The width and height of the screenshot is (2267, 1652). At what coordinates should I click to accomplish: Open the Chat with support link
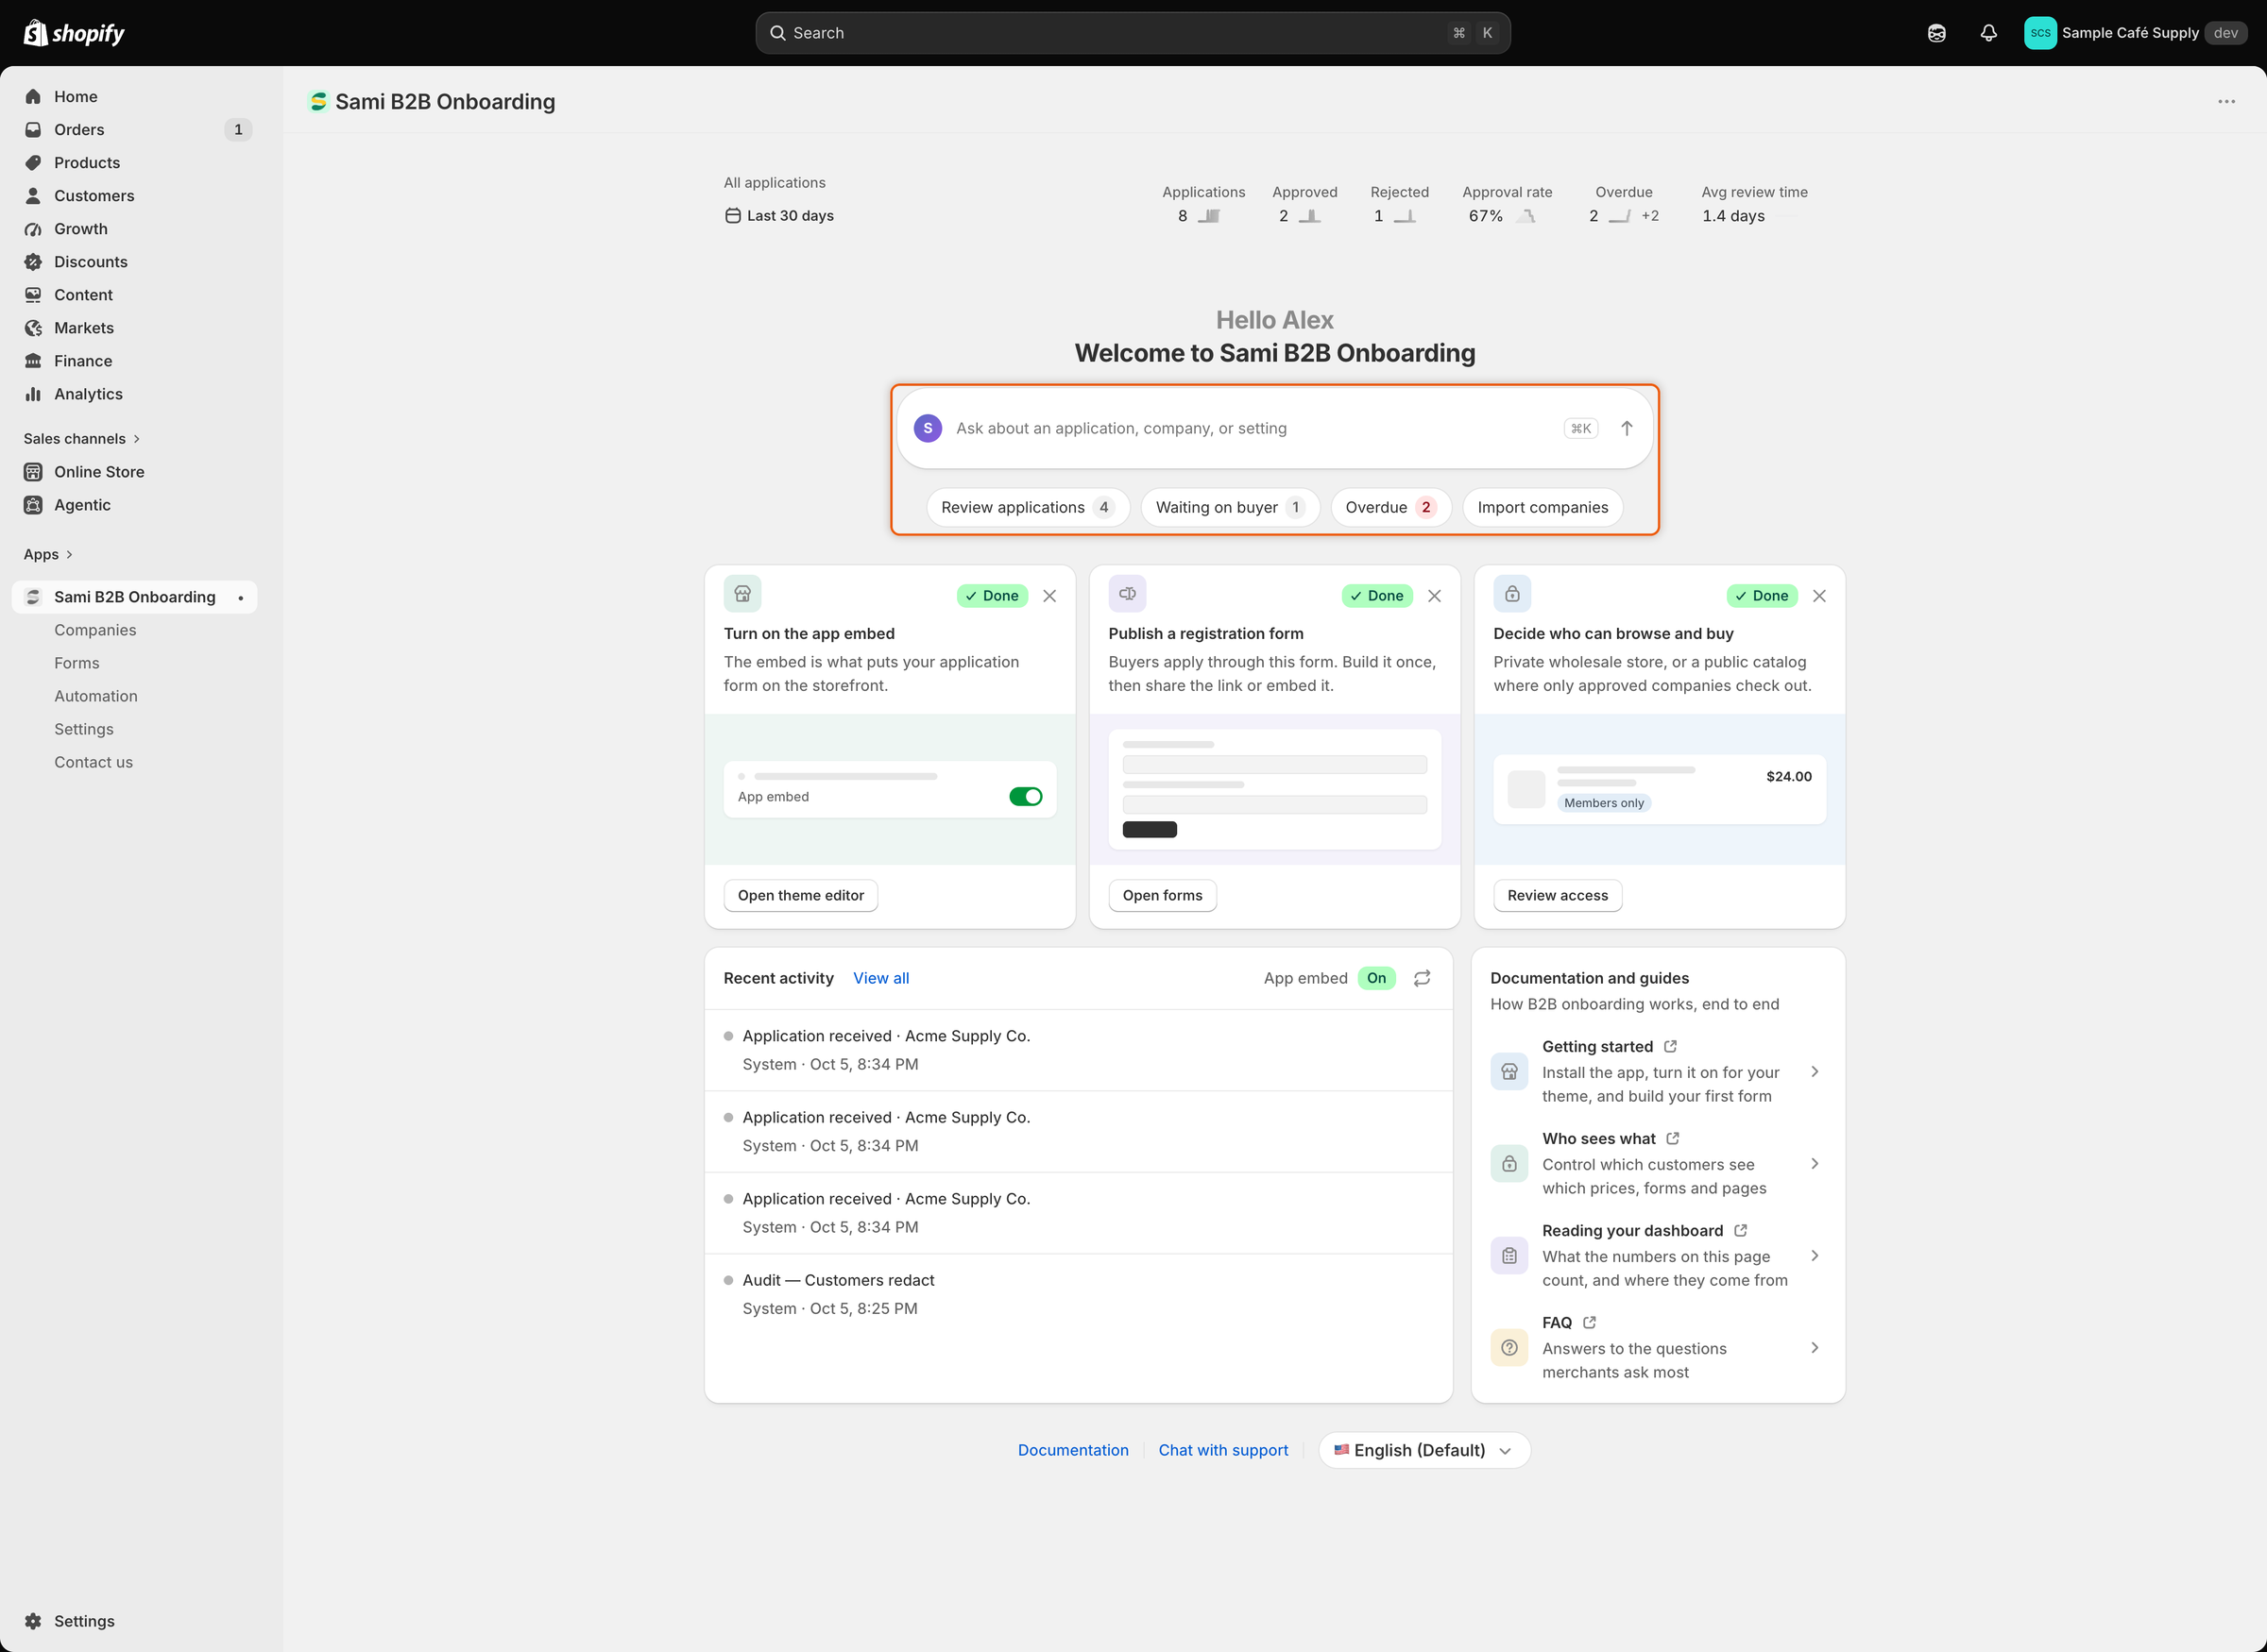click(1222, 1450)
